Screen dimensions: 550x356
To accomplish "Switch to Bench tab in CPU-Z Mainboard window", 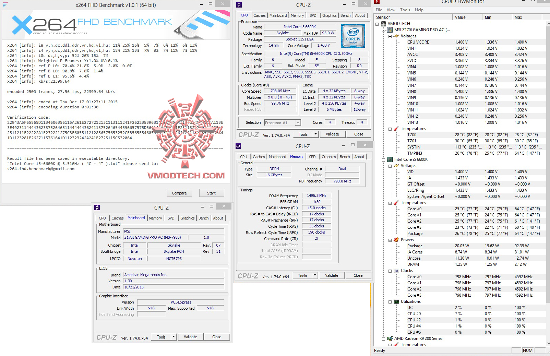I will (203, 218).
